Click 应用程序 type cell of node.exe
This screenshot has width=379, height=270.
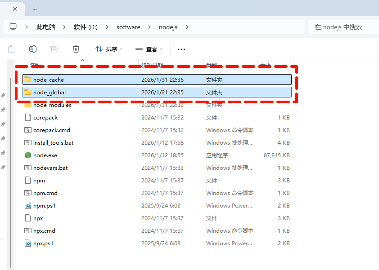point(217,155)
